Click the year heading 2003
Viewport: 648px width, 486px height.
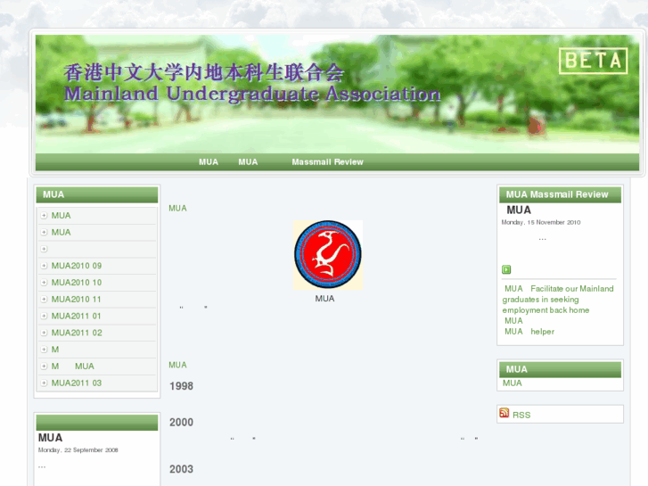tap(182, 469)
